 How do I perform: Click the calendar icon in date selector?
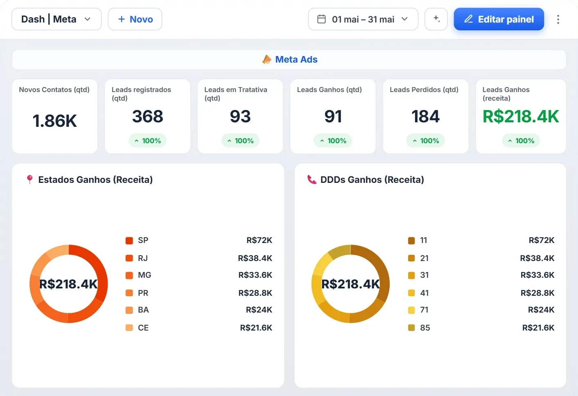click(x=322, y=19)
